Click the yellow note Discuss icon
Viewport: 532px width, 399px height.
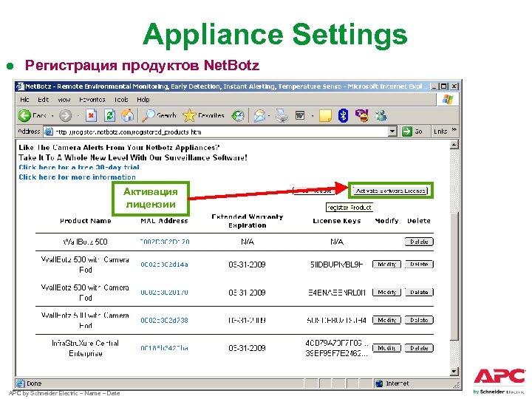click(x=325, y=116)
